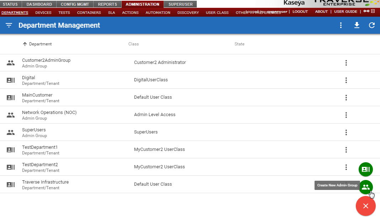Open row menu for Digital department
380x218 pixels.
click(346, 80)
